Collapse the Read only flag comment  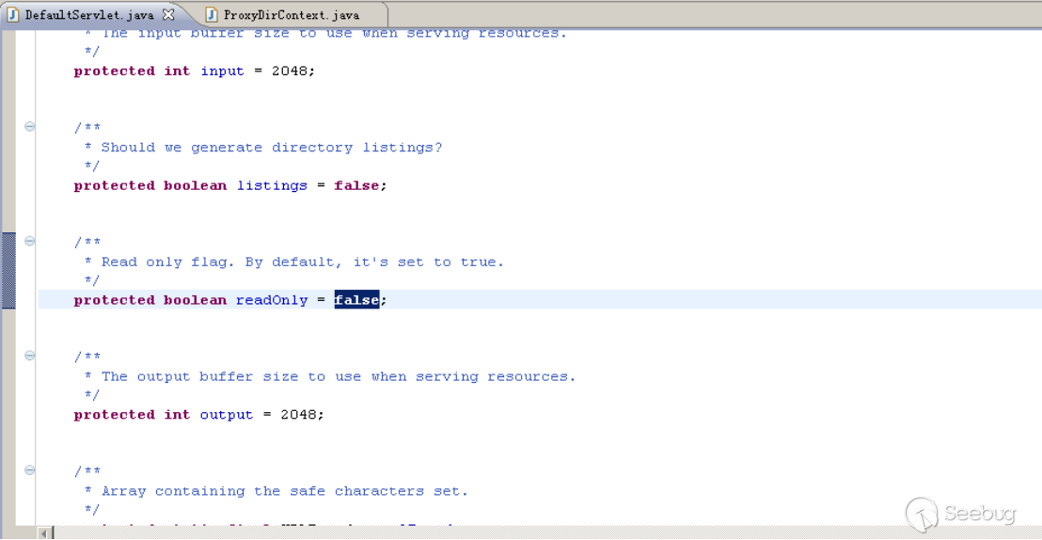tap(30, 242)
